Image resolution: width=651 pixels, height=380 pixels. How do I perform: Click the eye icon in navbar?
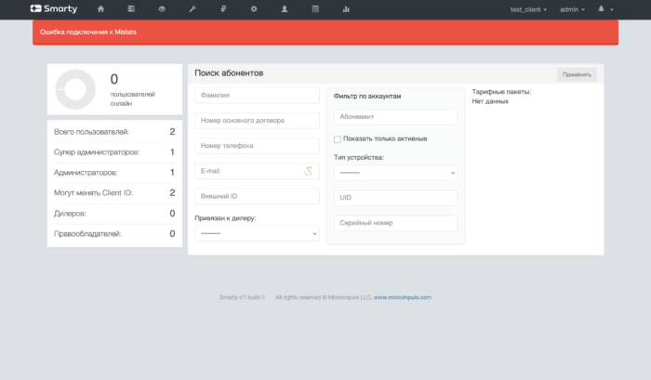tap(162, 9)
